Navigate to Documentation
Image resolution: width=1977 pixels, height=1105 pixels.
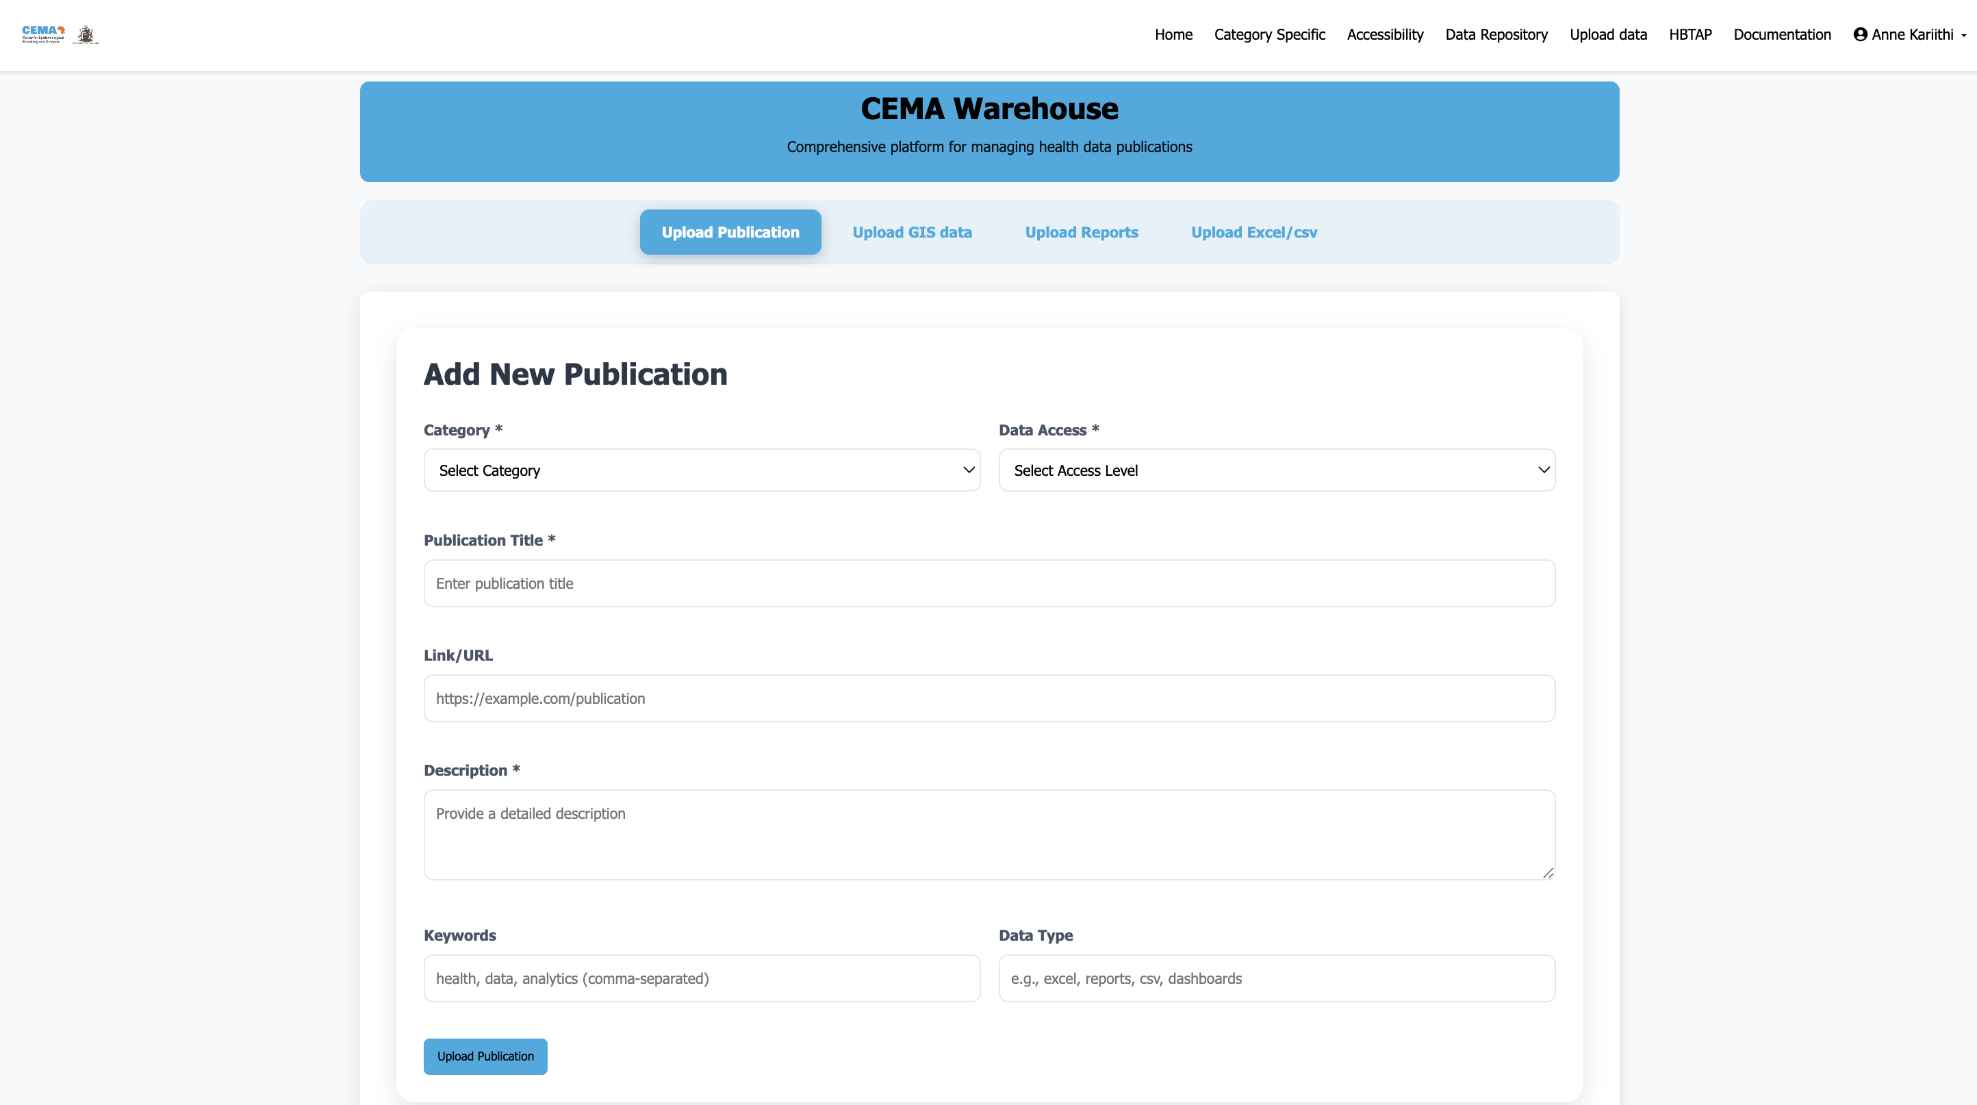point(1782,34)
